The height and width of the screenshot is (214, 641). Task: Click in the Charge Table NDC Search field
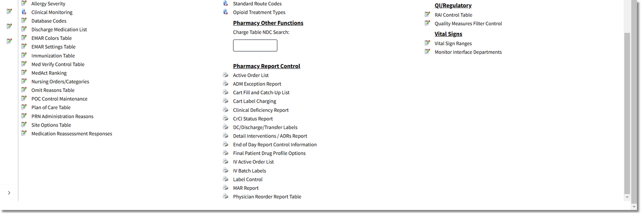[x=255, y=46]
